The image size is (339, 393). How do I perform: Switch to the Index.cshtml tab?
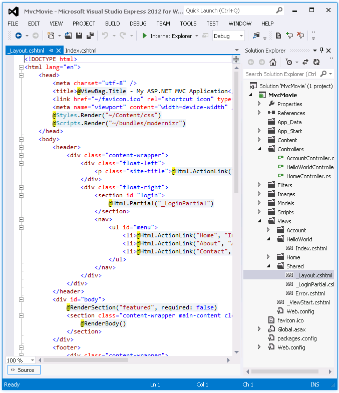(81, 51)
